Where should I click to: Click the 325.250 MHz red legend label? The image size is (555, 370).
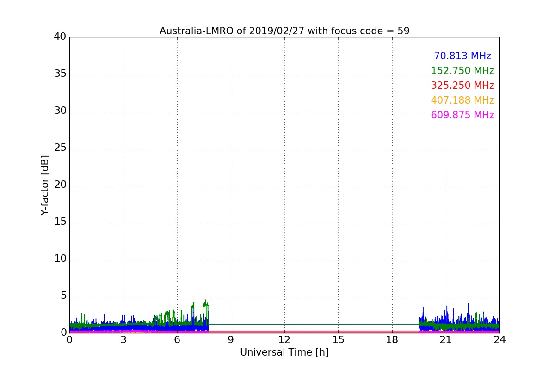(462, 86)
